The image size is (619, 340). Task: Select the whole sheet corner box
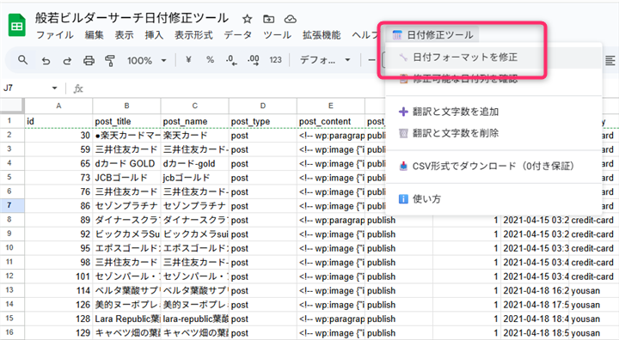coord(12,106)
